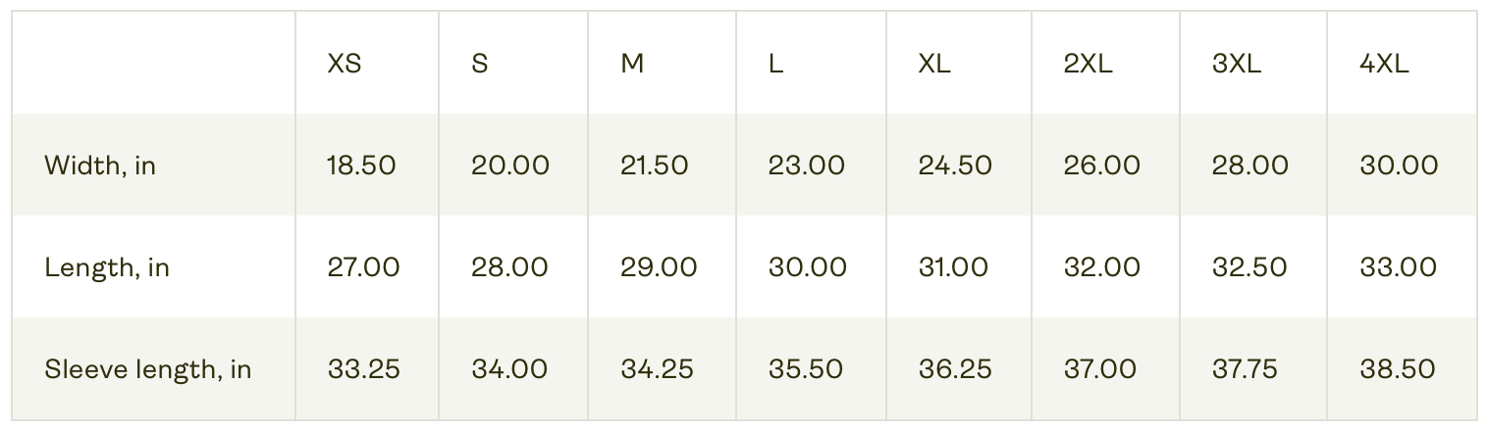Image resolution: width=1488 pixels, height=431 pixels.
Task: Select the 32.50 length cell under 3XL
Action: point(1249,267)
